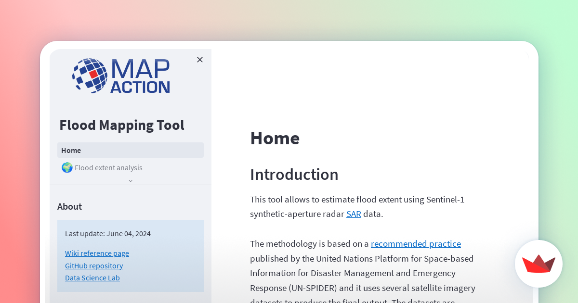Click the MAP ACTION wordmark graphic
This screenshot has height=303, width=578.
[x=140, y=75]
